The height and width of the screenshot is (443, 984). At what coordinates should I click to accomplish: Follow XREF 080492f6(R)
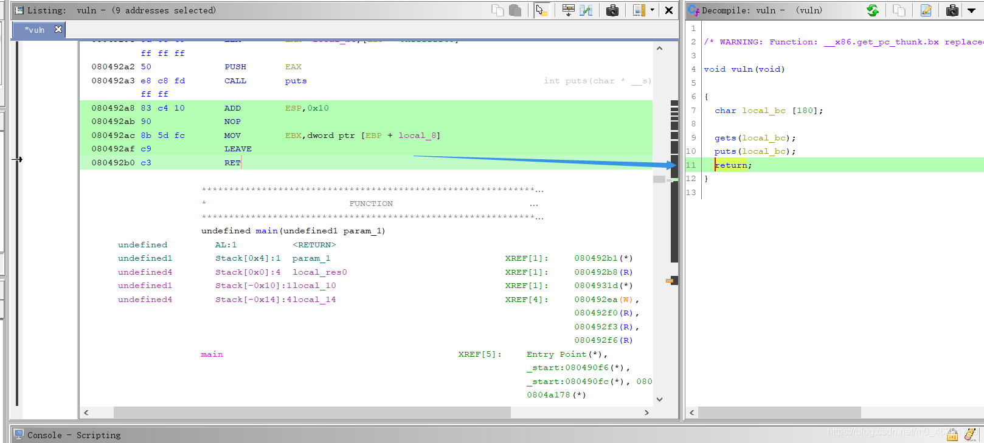pyautogui.click(x=603, y=340)
